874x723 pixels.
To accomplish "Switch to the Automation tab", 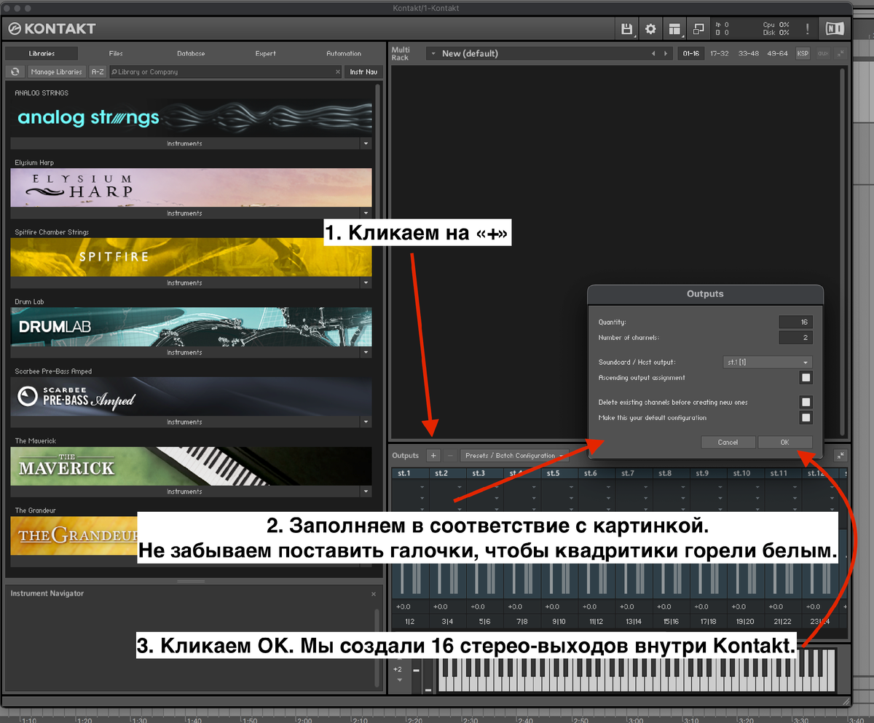I will 344,53.
